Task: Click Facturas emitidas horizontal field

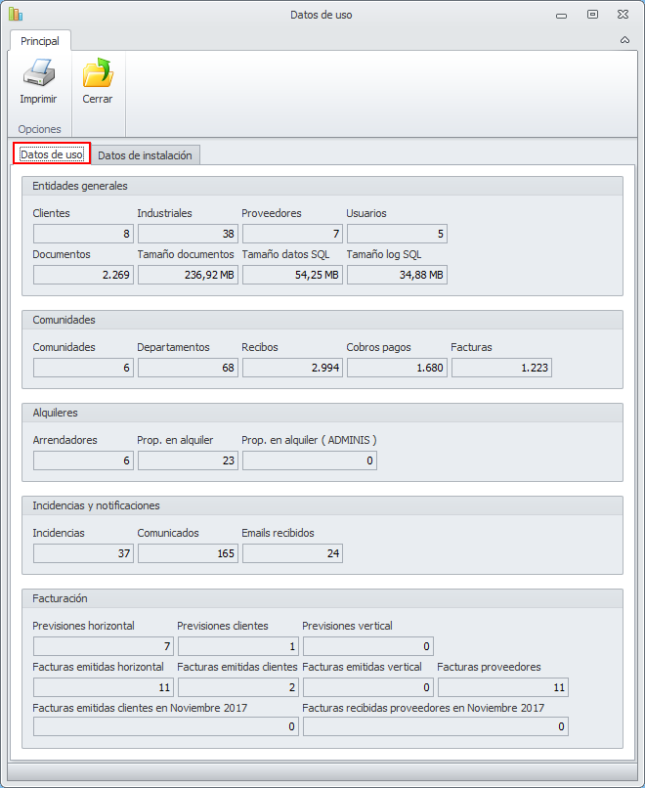Action: [x=104, y=687]
